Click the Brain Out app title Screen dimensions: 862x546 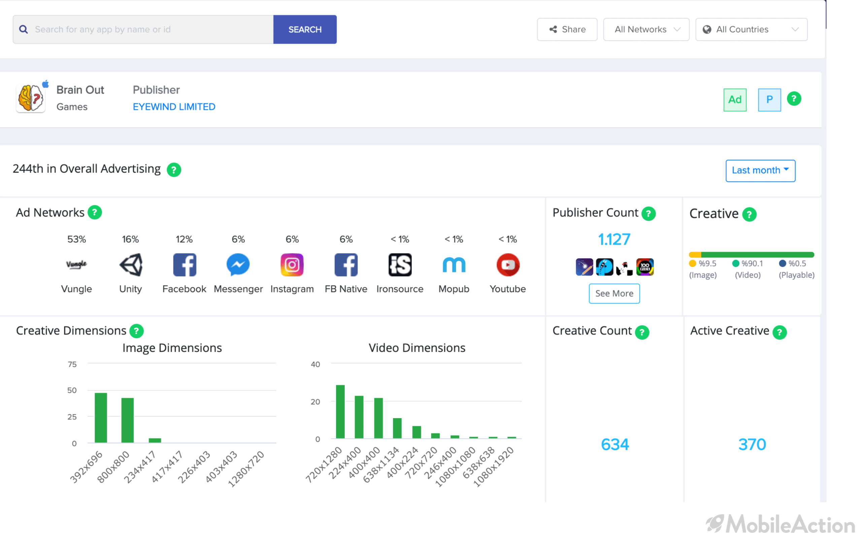coord(80,90)
